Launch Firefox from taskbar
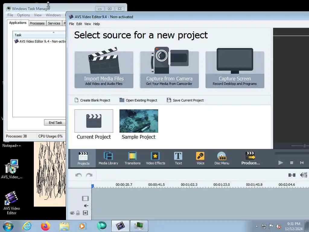 (x=45, y=226)
